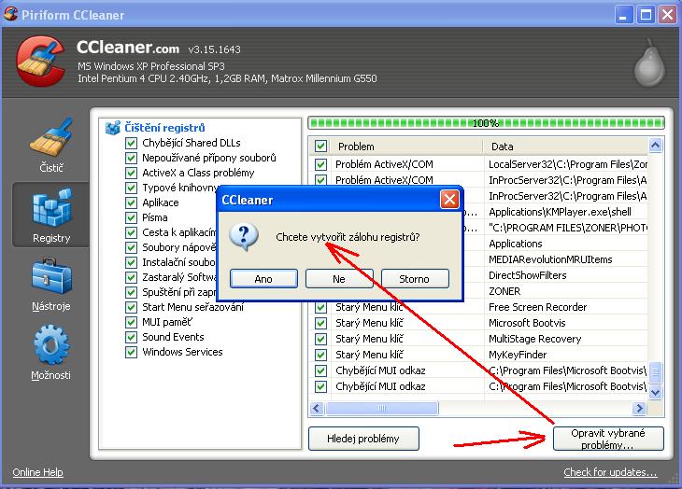Screen dimensions: 682x489
Task: Uncheck Windows Services option
Action: pyautogui.click(x=131, y=352)
